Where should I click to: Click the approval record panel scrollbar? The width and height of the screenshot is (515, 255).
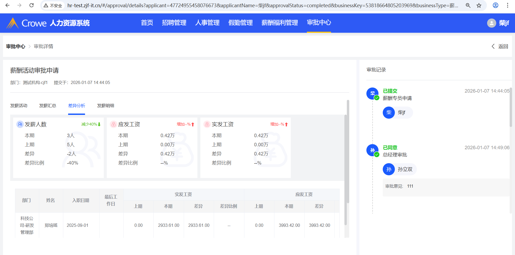[511, 107]
